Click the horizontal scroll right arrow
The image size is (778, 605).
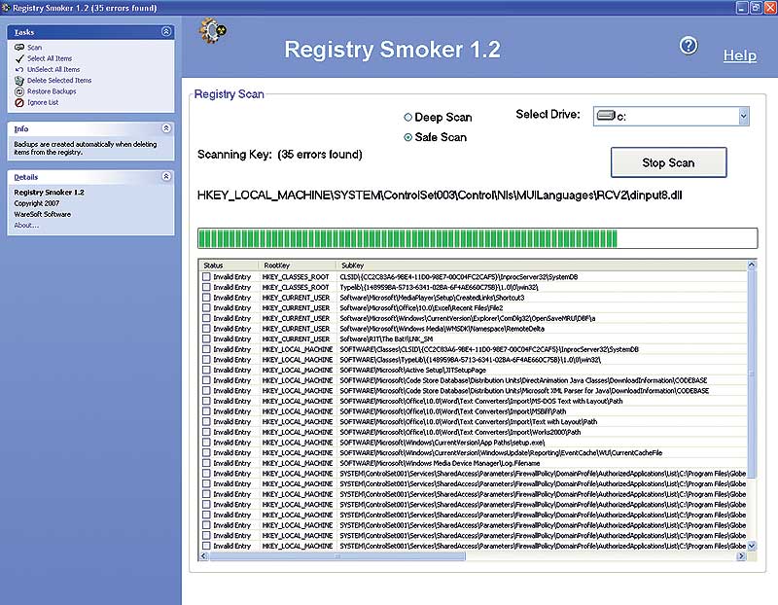(741, 556)
